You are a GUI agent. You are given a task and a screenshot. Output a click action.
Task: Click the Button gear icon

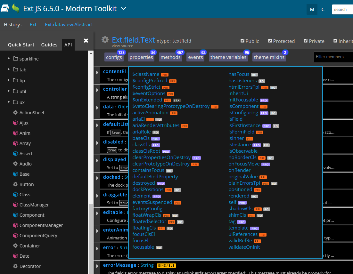[x=15, y=184]
